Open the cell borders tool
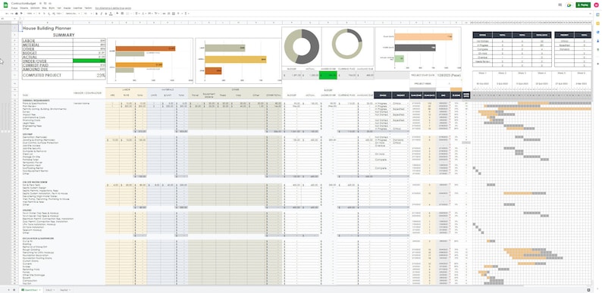This screenshot has width=602, height=293. (x=122, y=14)
